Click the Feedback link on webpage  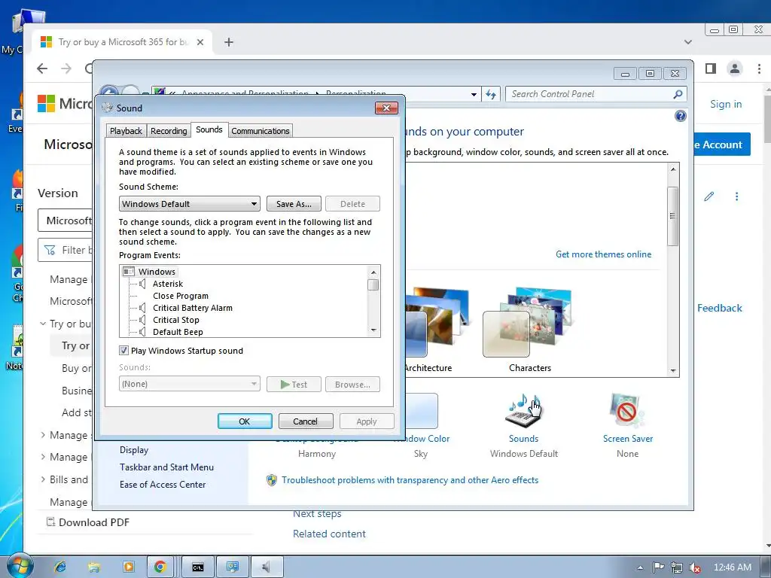pos(719,308)
